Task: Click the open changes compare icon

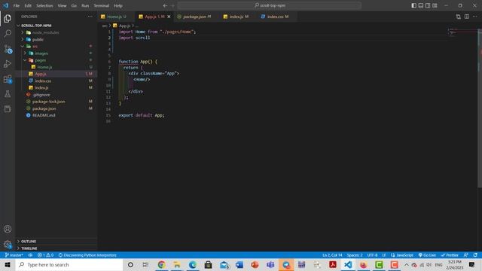Action: point(459,17)
